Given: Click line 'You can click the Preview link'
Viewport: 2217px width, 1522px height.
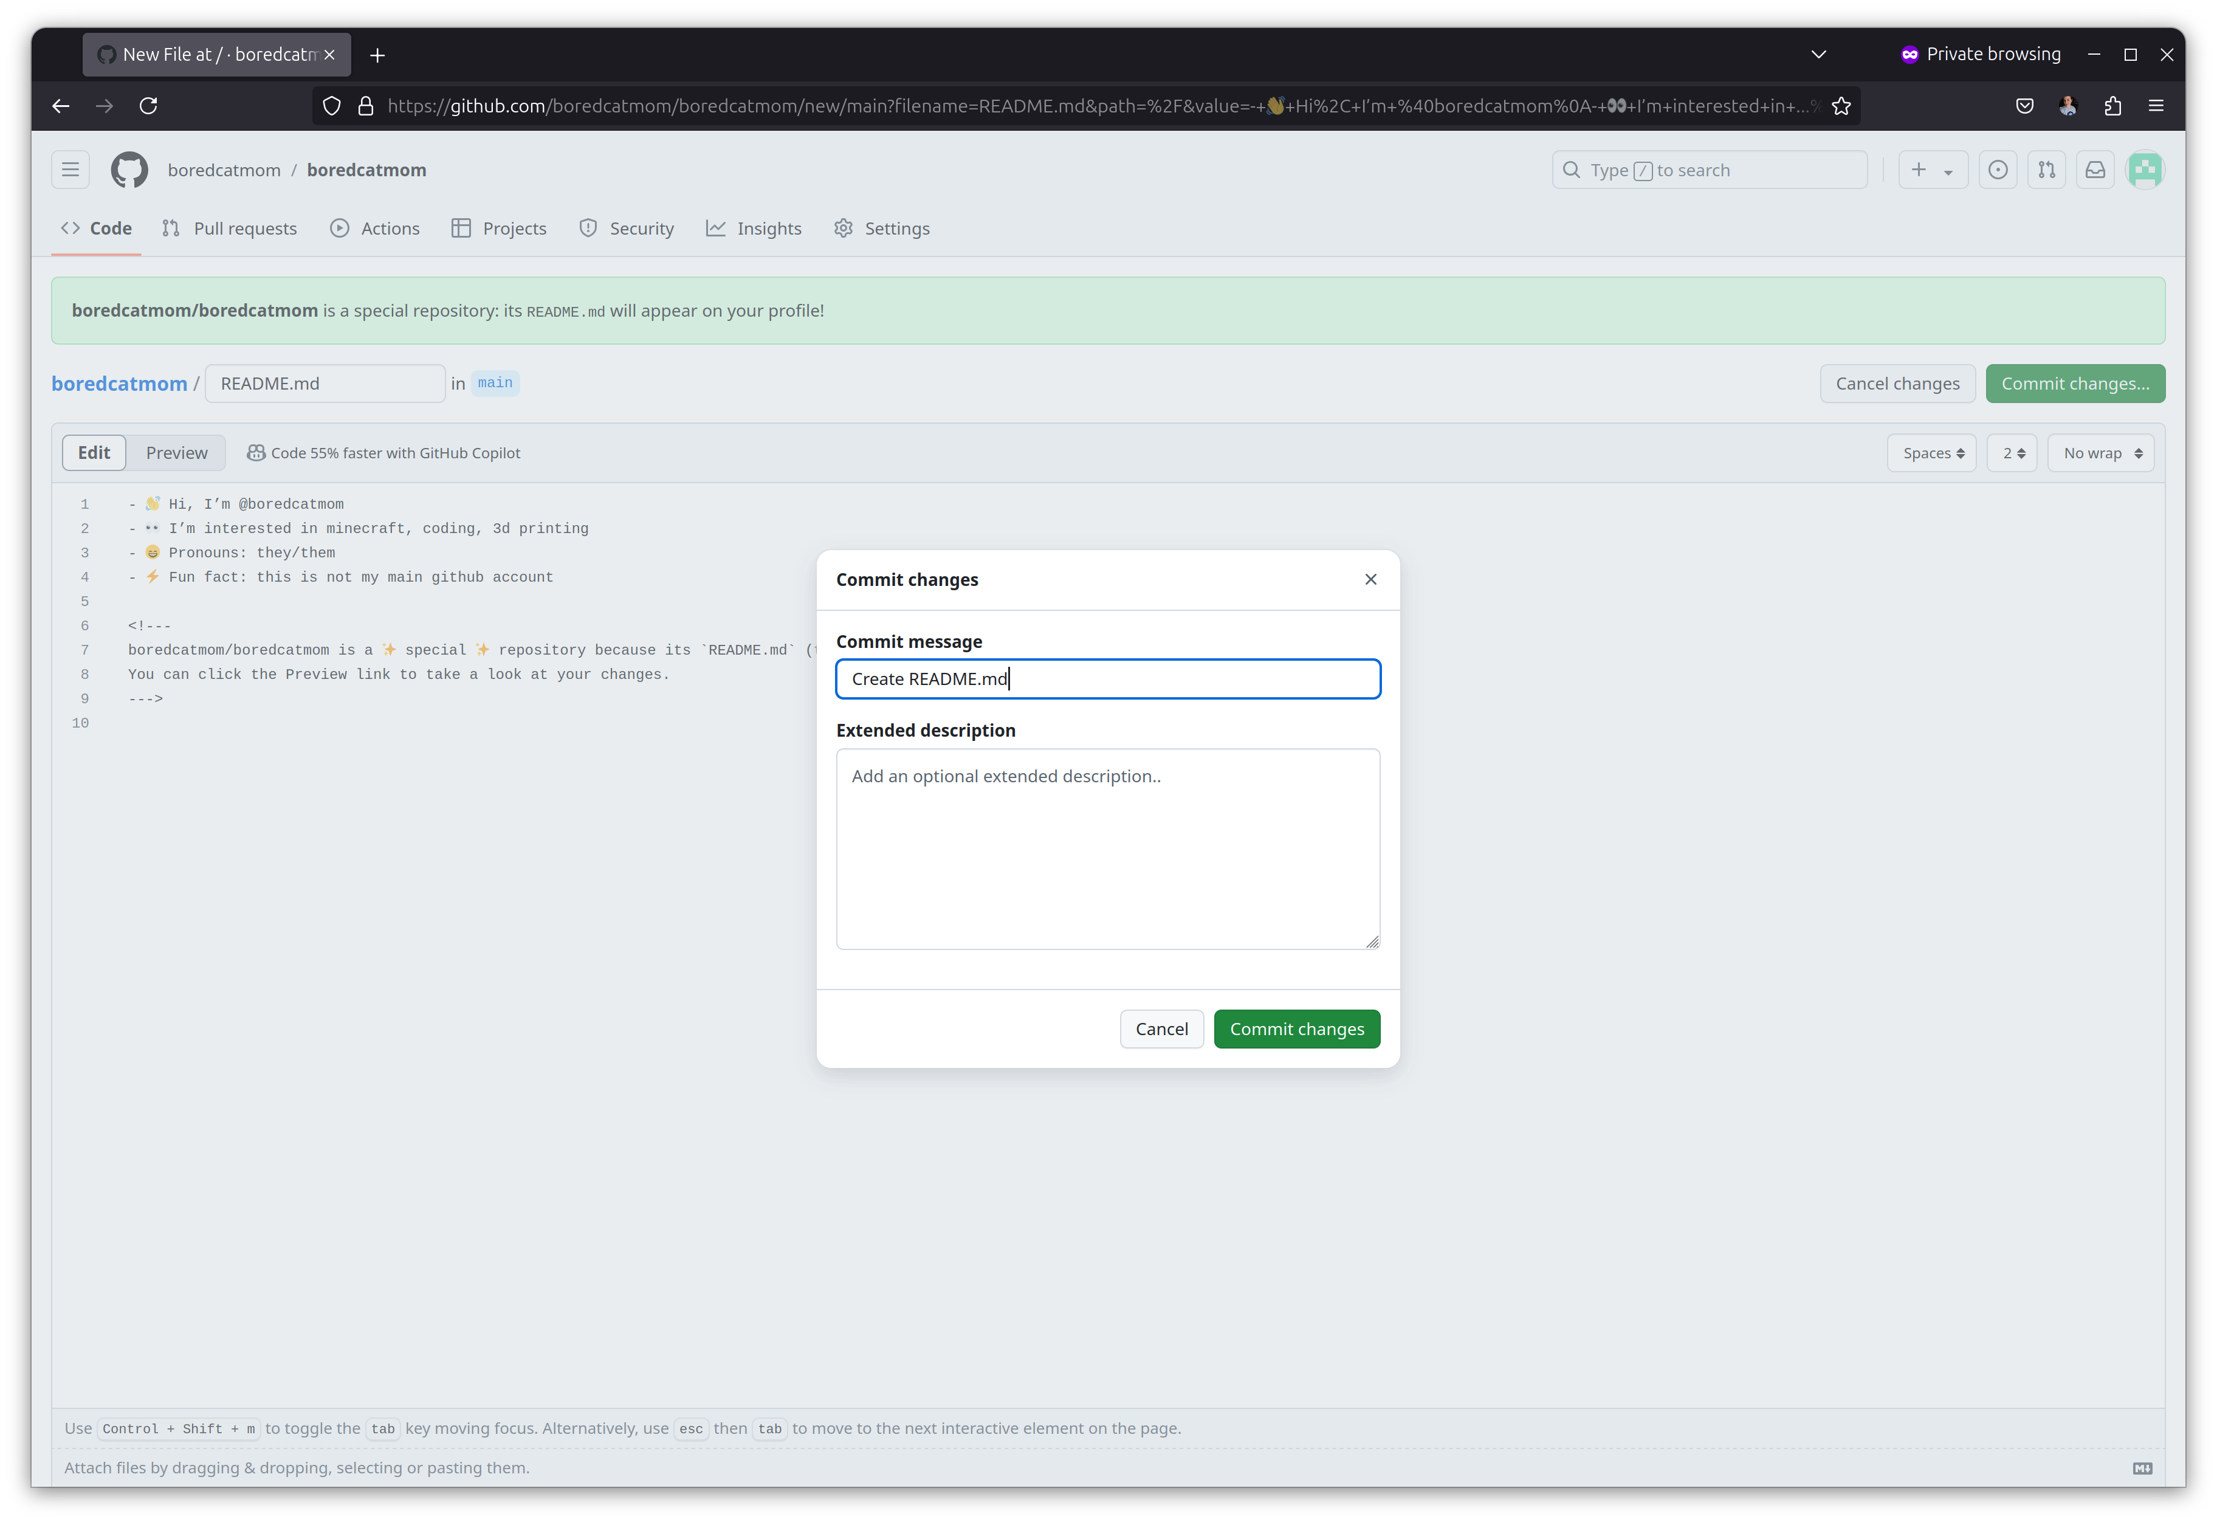Looking at the screenshot, I should 399,675.
